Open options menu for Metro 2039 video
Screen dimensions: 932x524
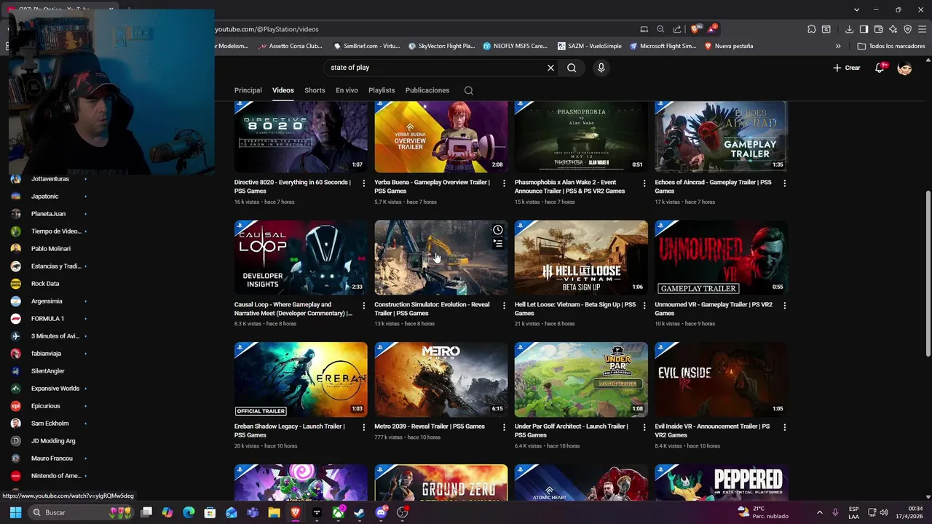(504, 427)
